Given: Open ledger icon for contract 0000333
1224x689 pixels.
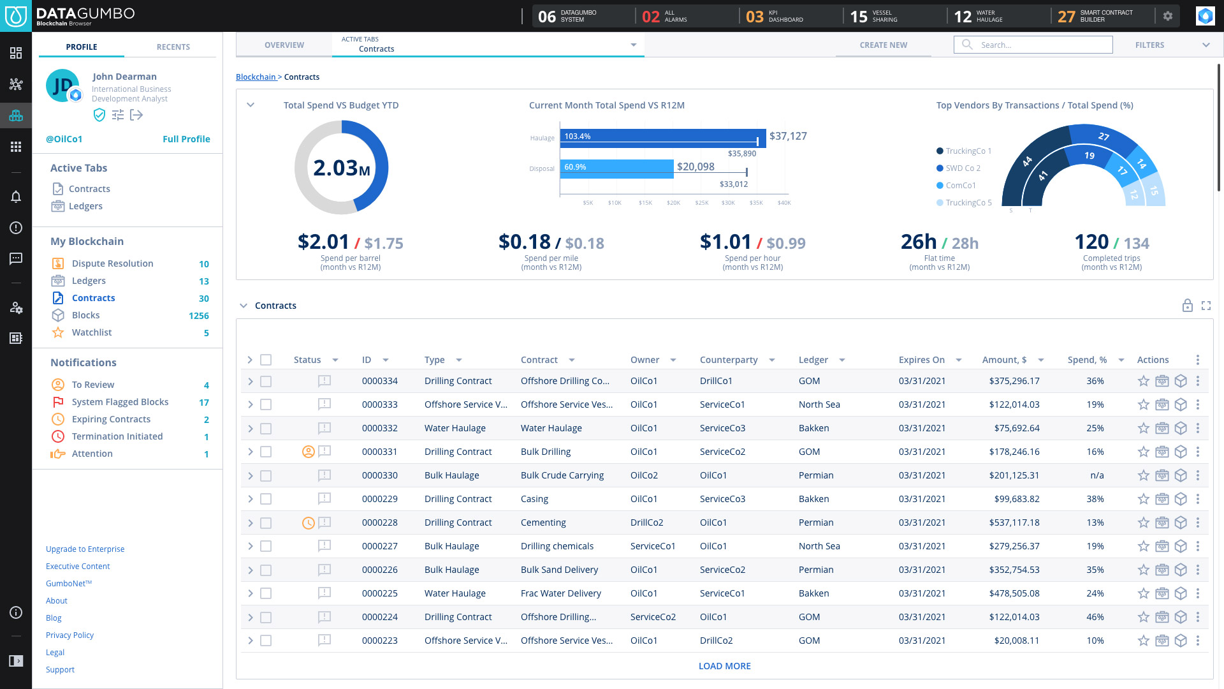Looking at the screenshot, I should click(x=1162, y=404).
